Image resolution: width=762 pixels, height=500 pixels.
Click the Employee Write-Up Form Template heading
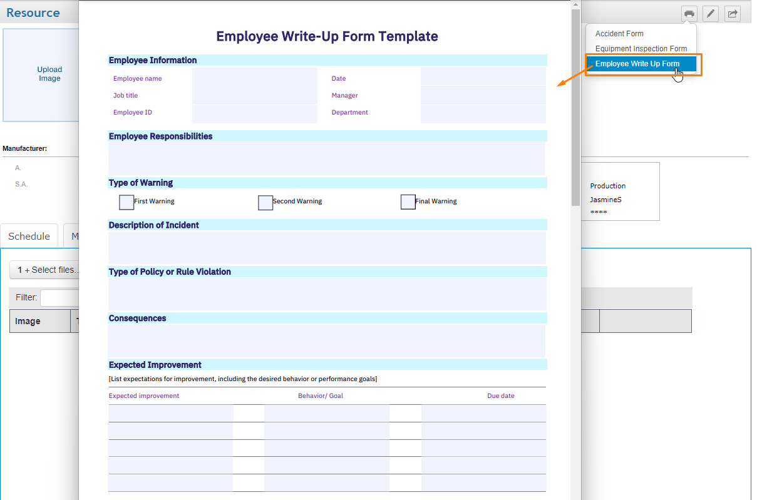tap(327, 36)
